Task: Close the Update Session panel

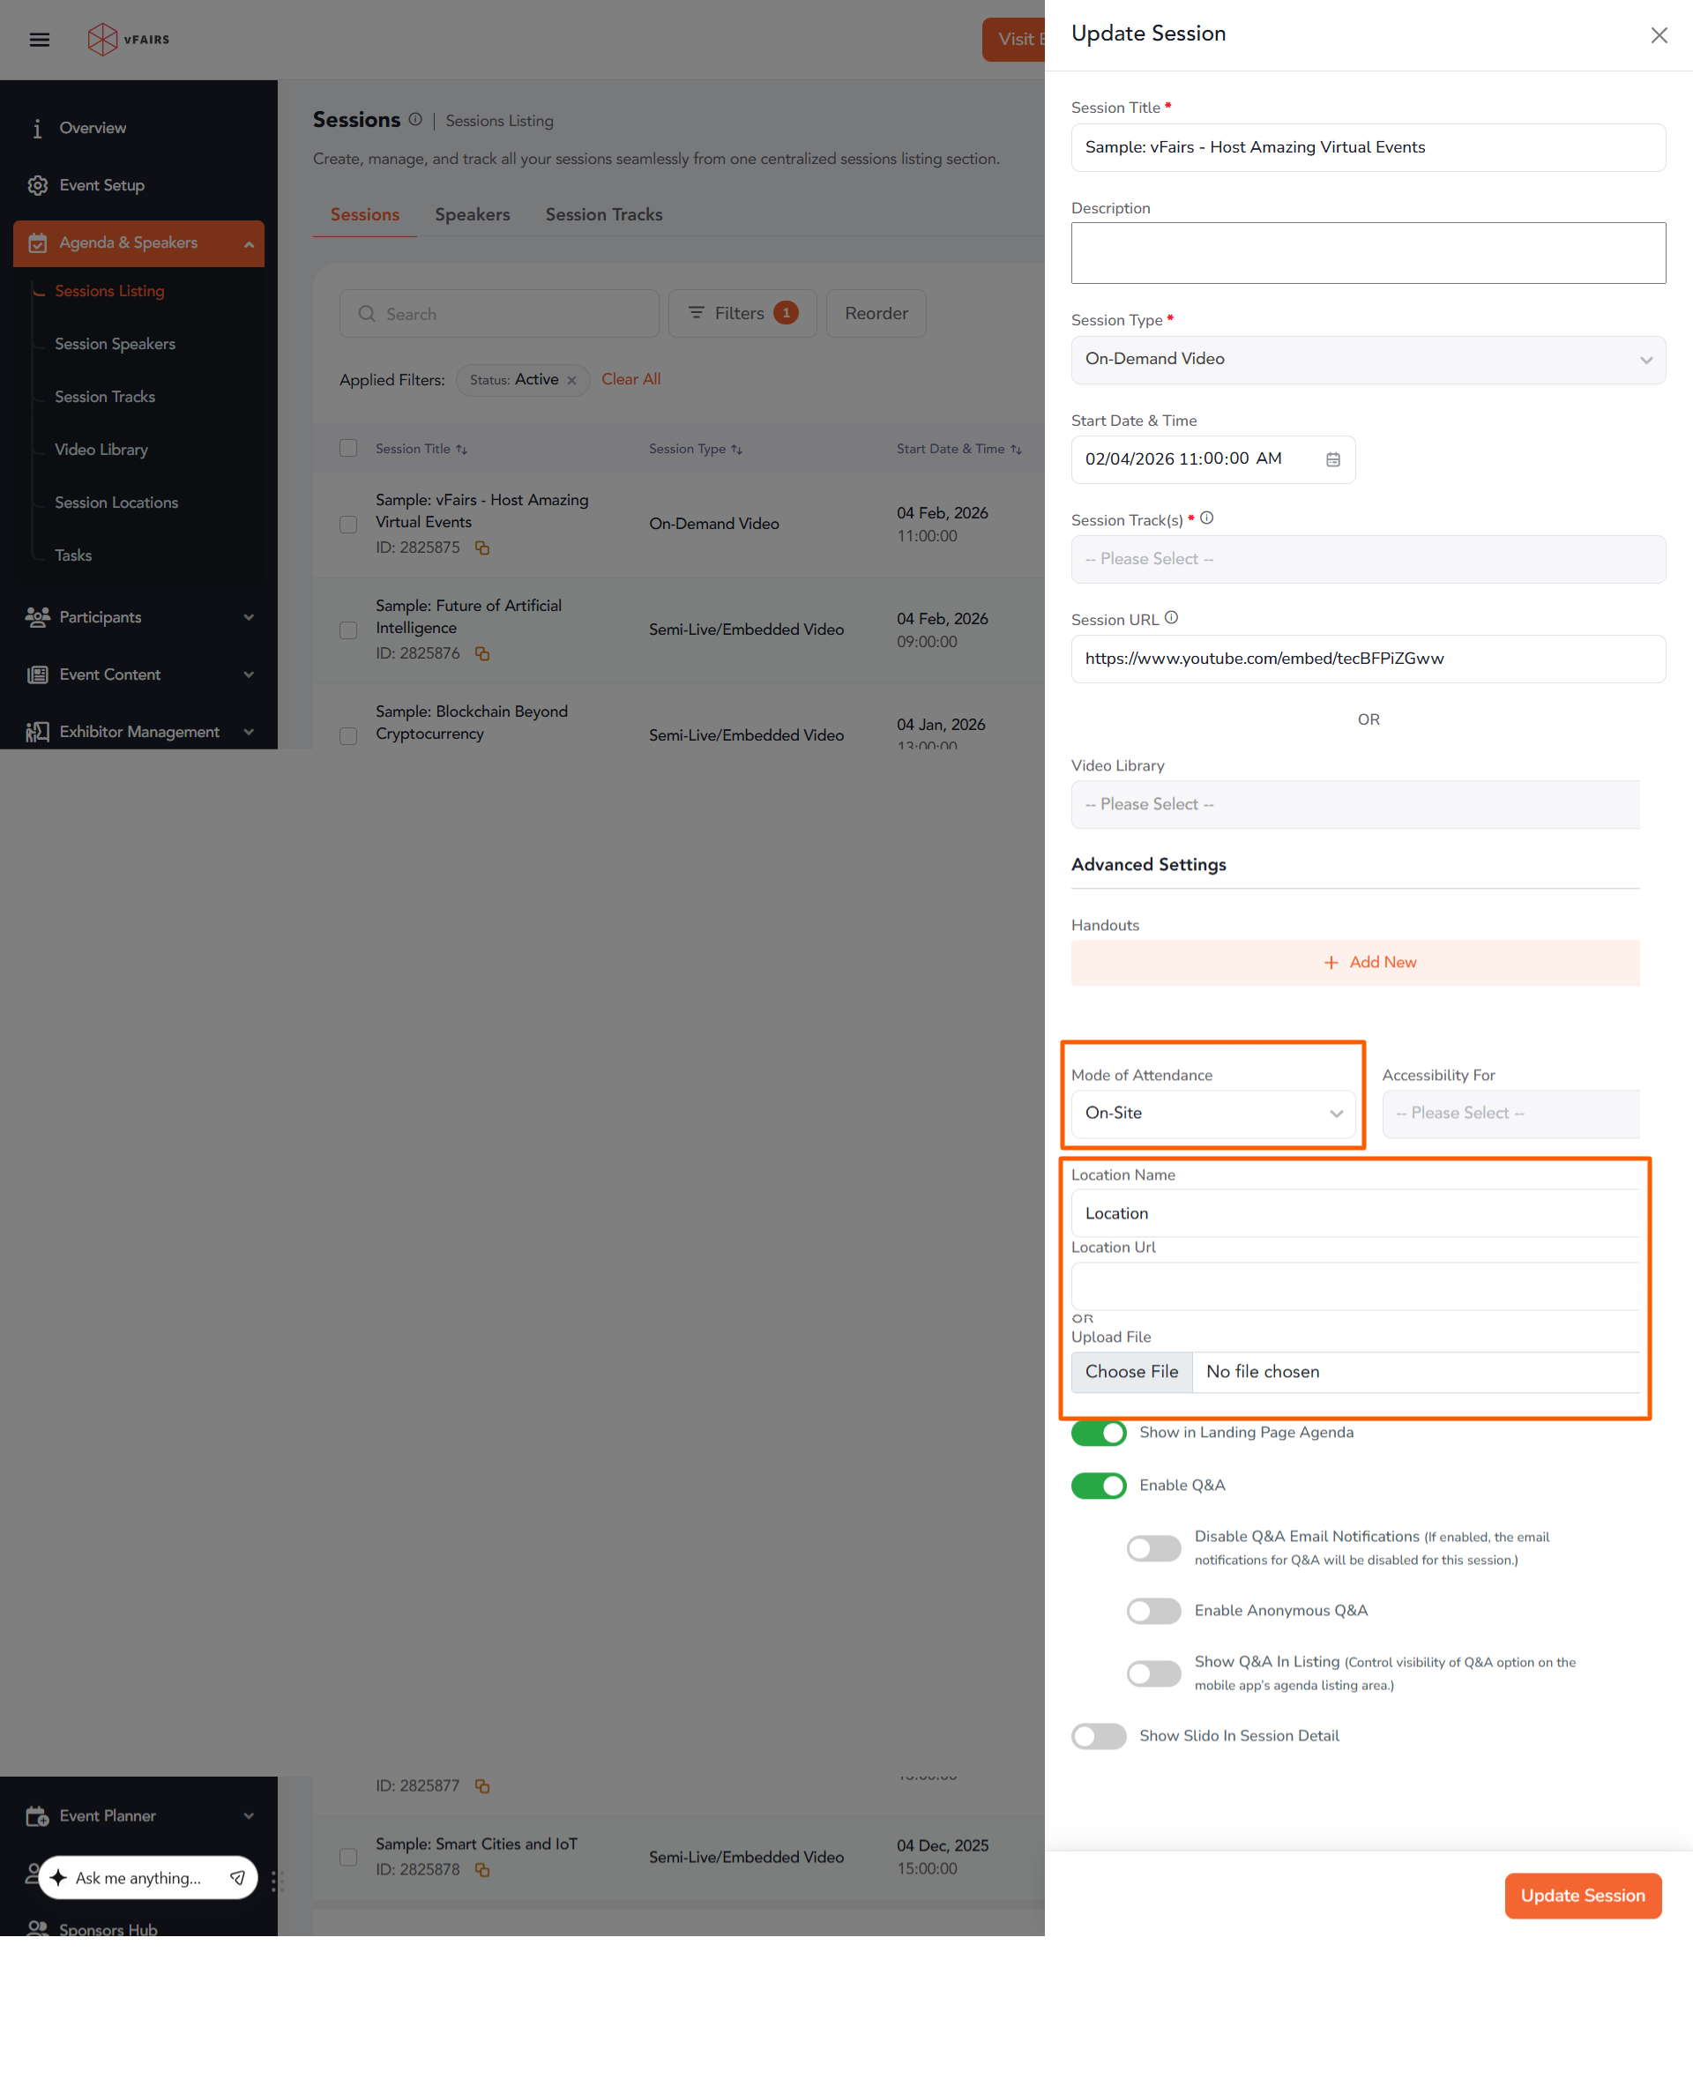Action: point(1658,35)
